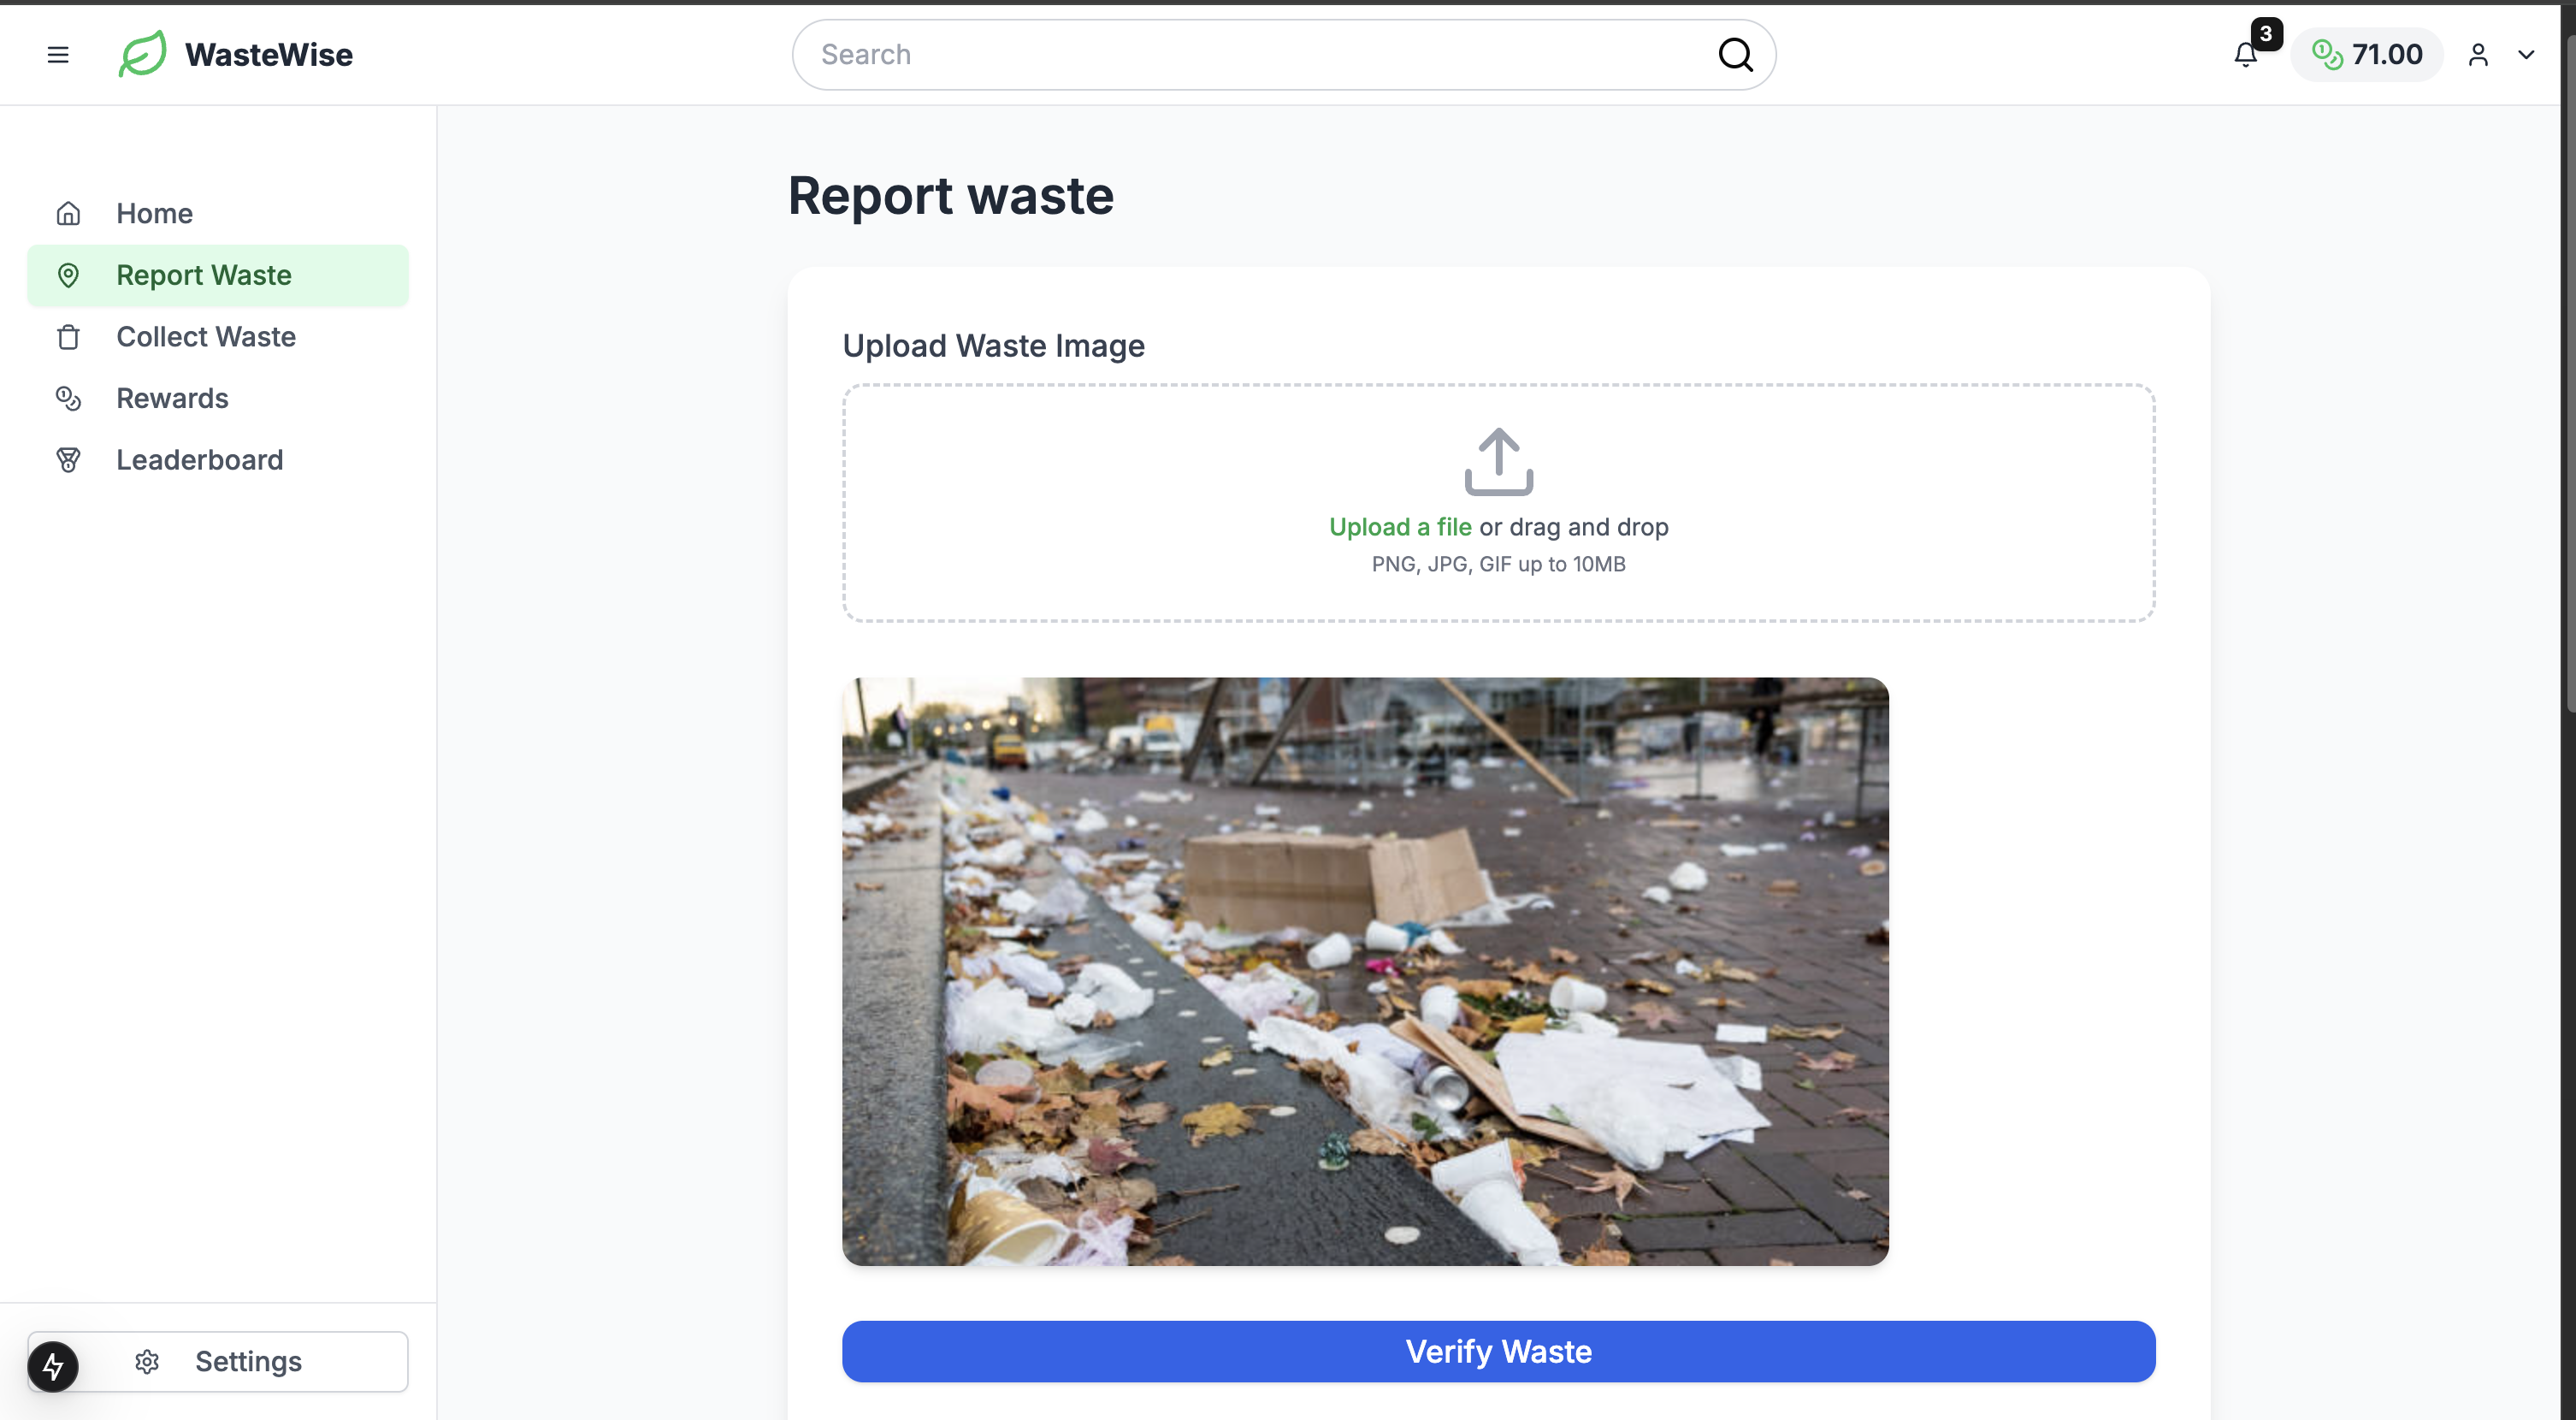
Task: Toggle the hamburger sidebar menu
Action: (x=58, y=55)
